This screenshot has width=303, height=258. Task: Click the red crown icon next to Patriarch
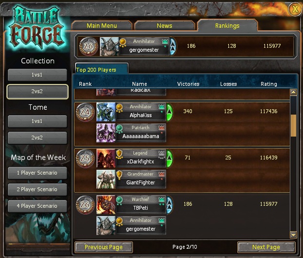click(x=162, y=128)
